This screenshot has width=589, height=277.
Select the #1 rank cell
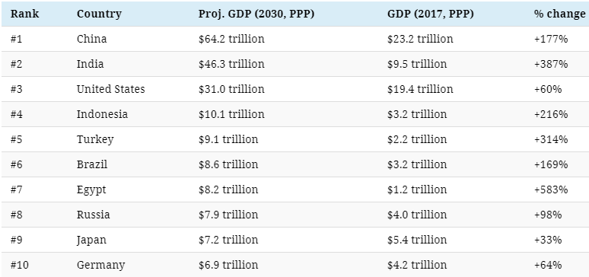pyautogui.click(x=16, y=39)
